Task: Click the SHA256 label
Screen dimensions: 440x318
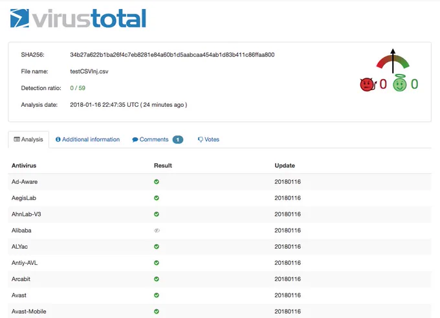Action: coord(32,55)
